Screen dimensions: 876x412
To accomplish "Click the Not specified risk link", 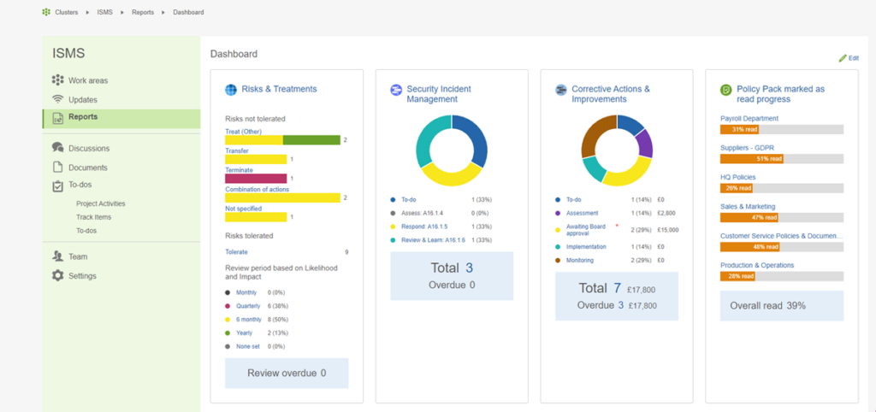I will click(244, 209).
